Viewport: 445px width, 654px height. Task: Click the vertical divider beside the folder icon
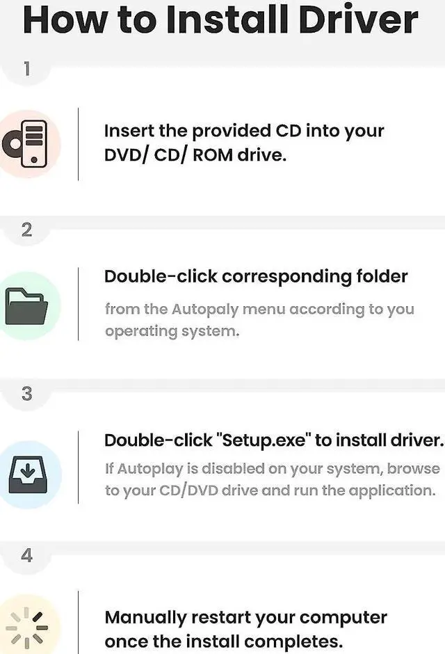click(78, 304)
